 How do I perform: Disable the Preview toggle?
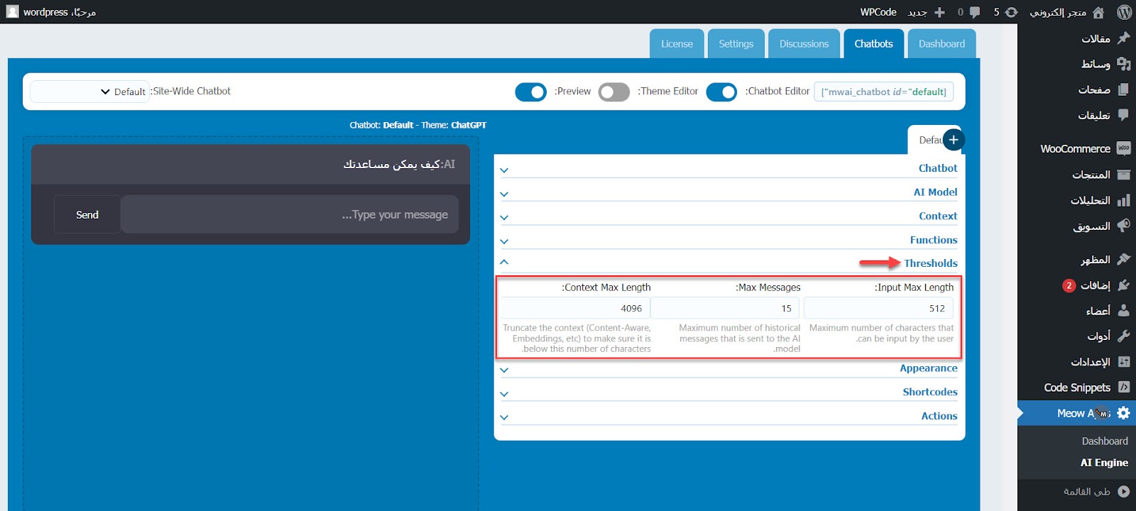(530, 92)
